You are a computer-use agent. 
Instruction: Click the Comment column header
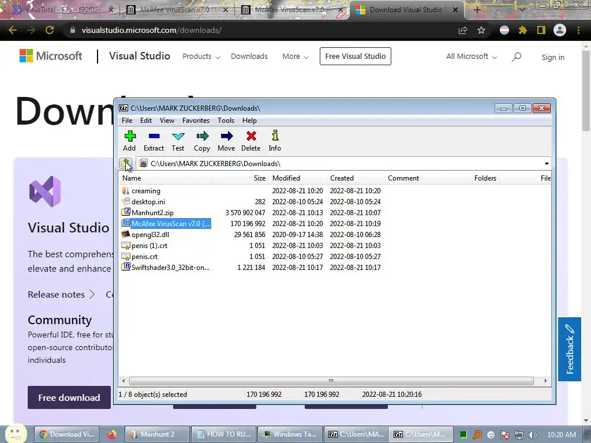[x=413, y=178]
